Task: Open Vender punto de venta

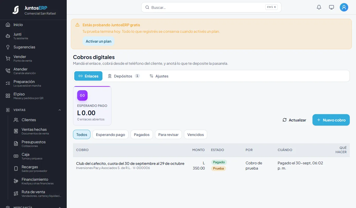Action: [x=33, y=58]
